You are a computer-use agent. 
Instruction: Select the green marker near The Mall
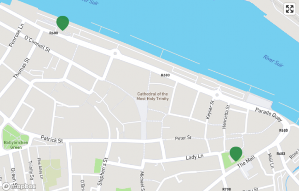(x=236, y=154)
